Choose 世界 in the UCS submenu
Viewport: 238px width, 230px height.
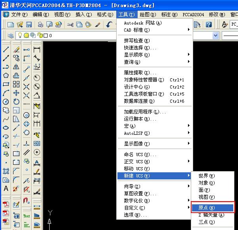click(x=213, y=176)
